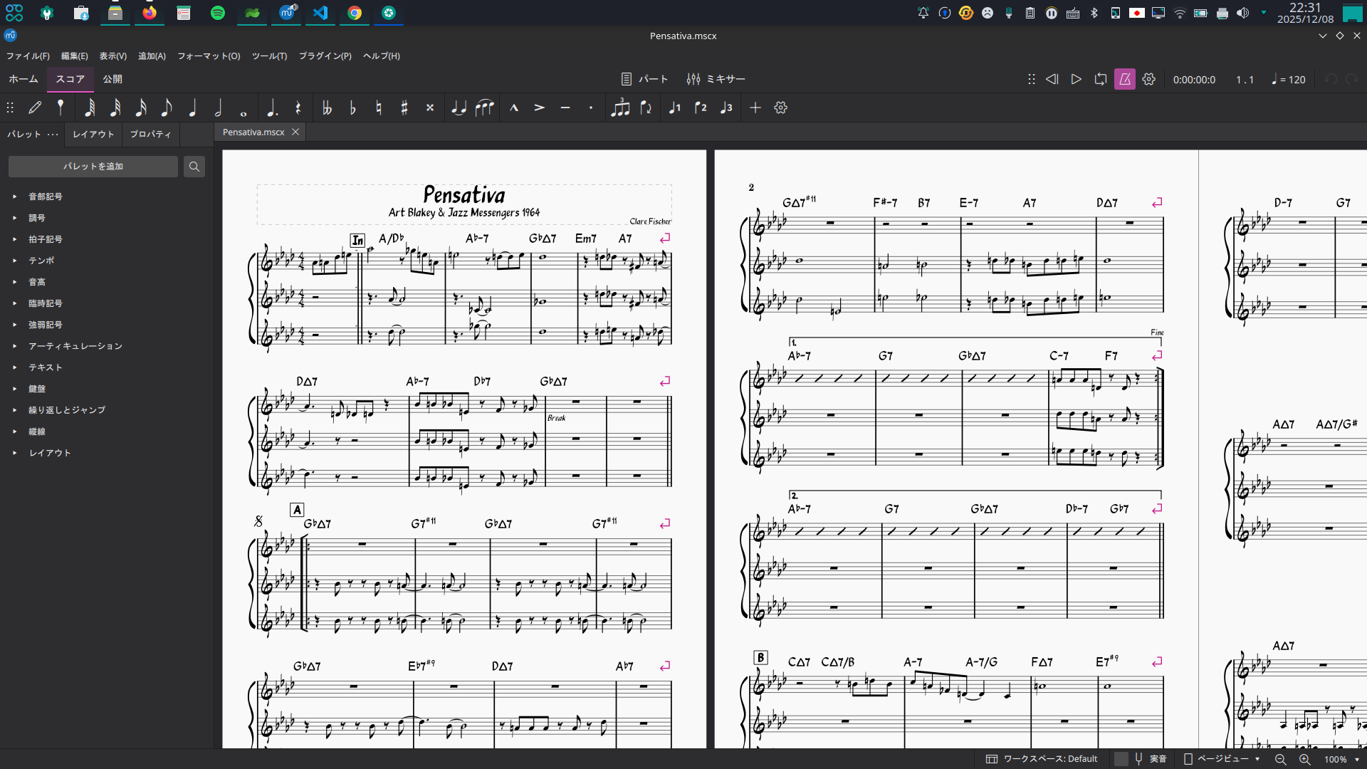
Task: Click the パレットを追加 button
Action: [93, 167]
